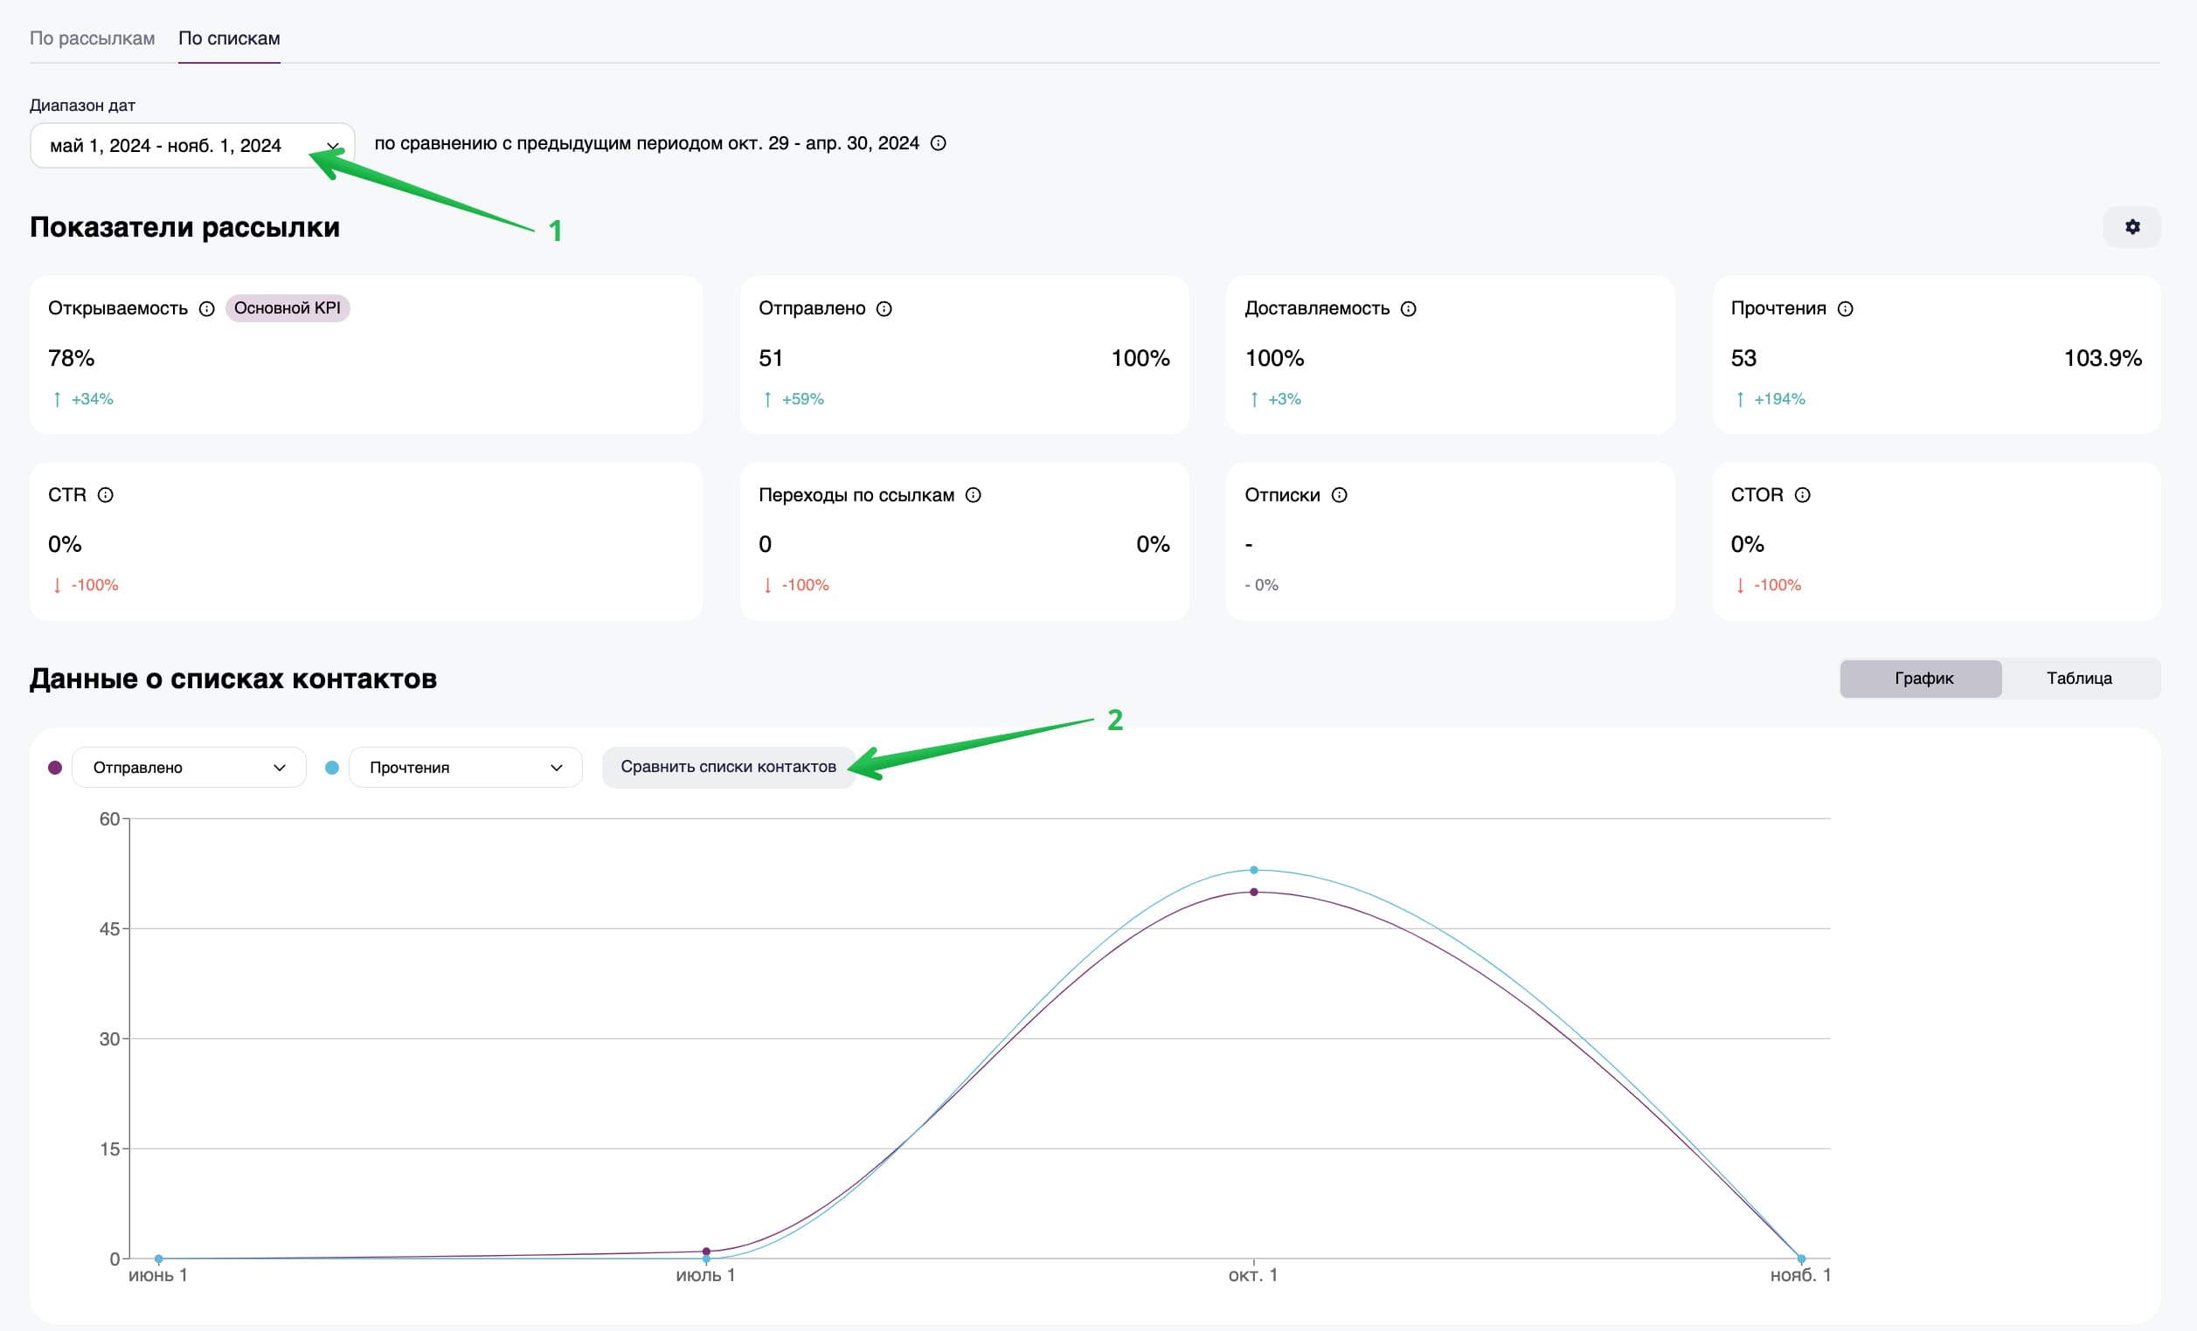
Task: Select По спискам tab
Action: click(229, 38)
